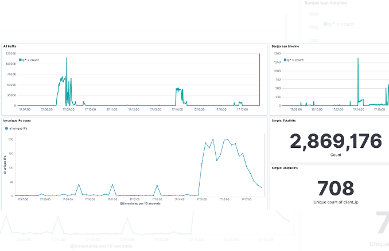389x251 pixels.
Task: Click the red current-time line in All traffic
Action: click(260, 80)
